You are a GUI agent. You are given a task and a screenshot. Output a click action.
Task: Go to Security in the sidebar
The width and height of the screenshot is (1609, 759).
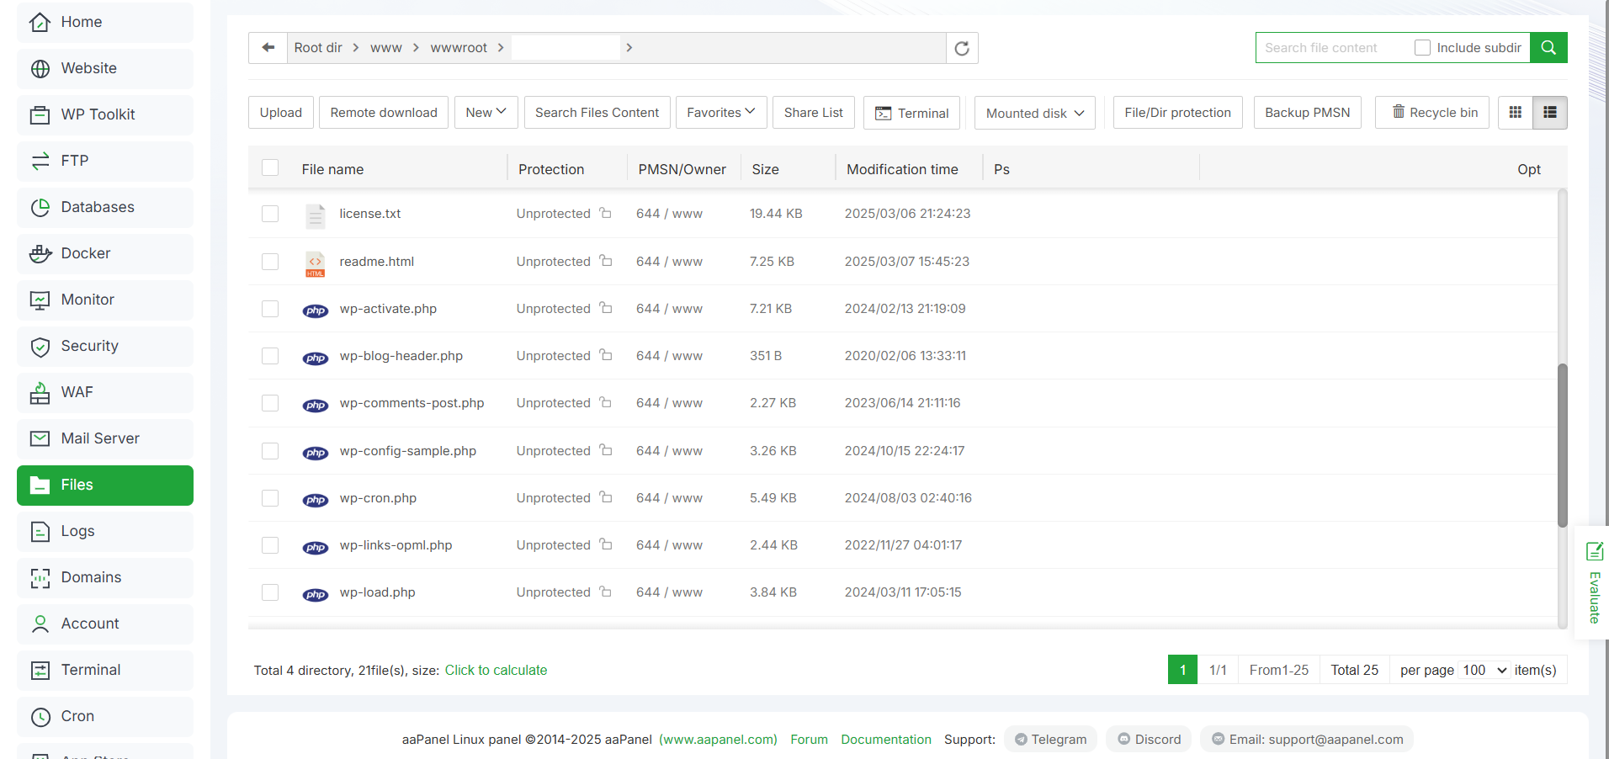pyautogui.click(x=90, y=346)
